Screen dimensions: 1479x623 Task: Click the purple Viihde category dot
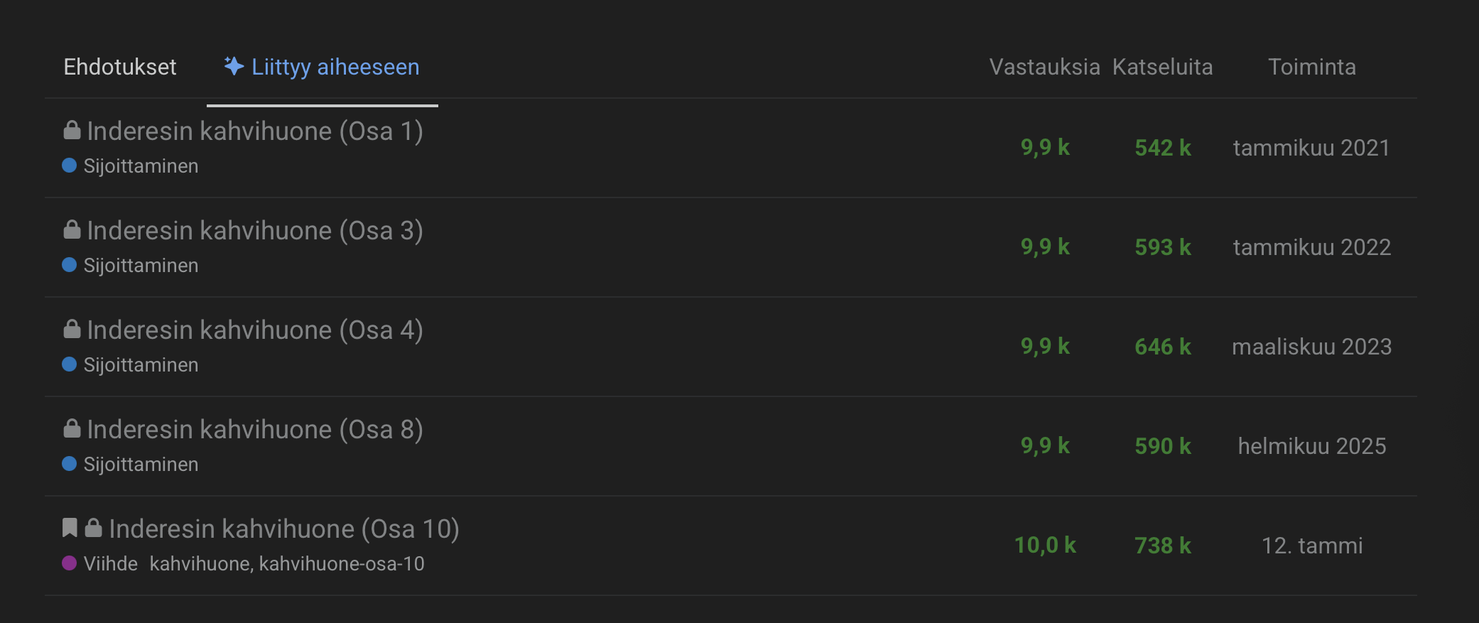[x=70, y=563]
